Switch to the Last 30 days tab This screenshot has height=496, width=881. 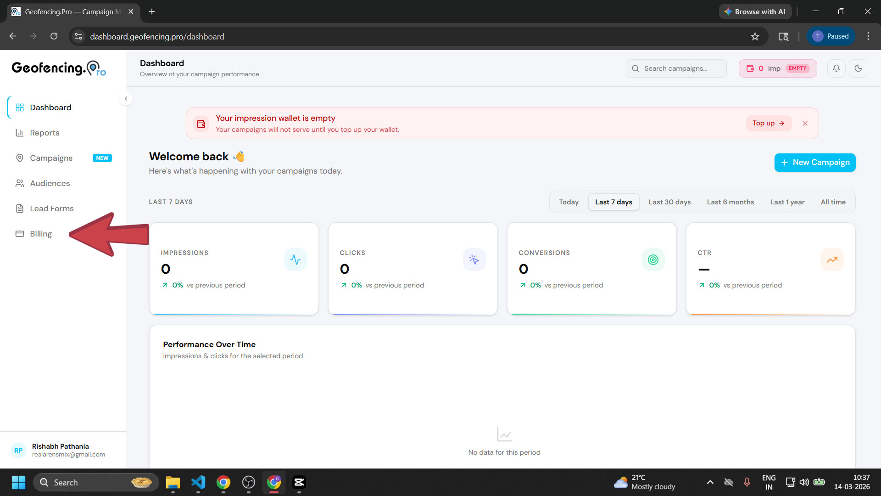[x=669, y=202]
